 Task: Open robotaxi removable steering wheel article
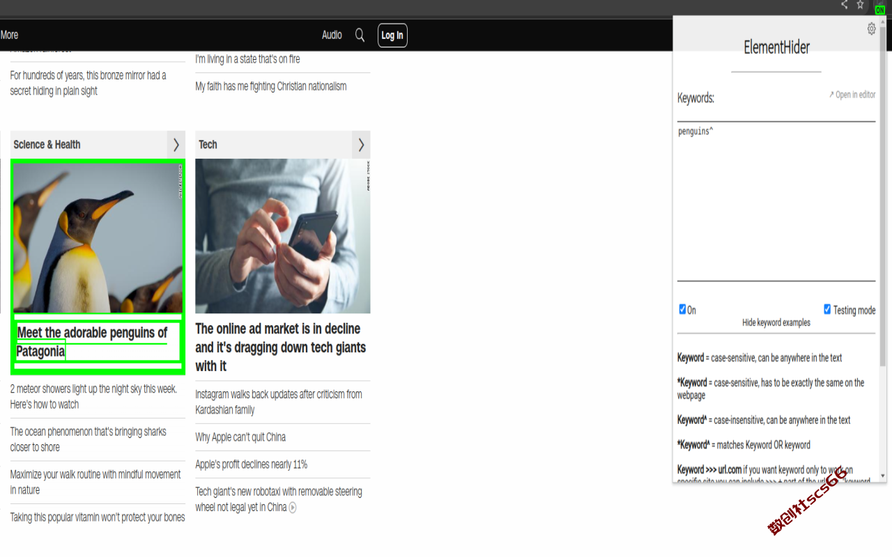point(279,499)
